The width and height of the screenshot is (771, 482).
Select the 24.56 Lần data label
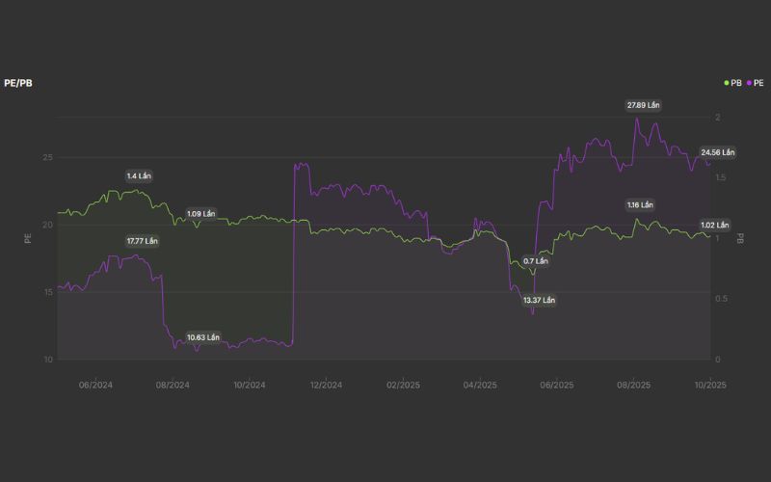(x=717, y=152)
